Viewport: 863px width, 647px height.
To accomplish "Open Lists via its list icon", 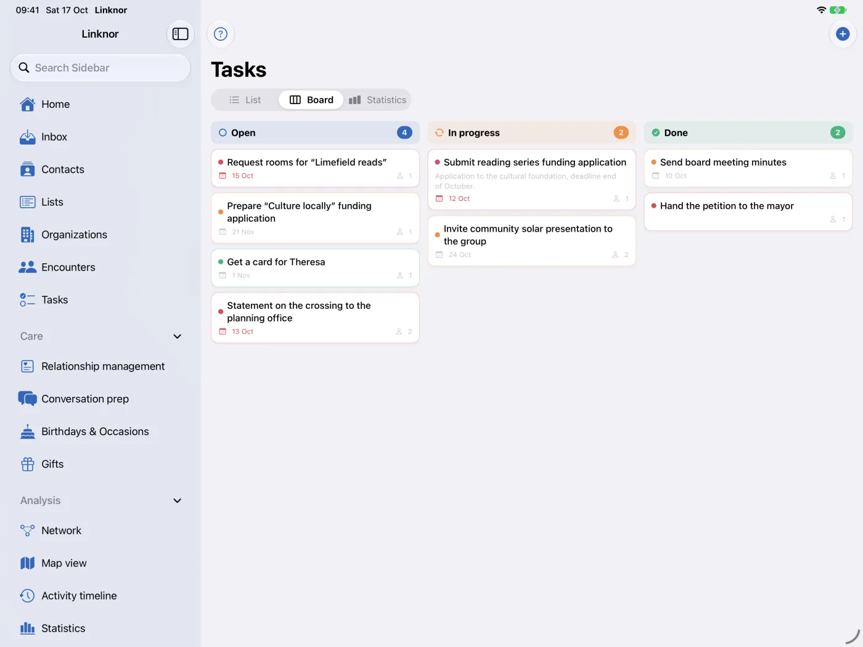I will 28,202.
